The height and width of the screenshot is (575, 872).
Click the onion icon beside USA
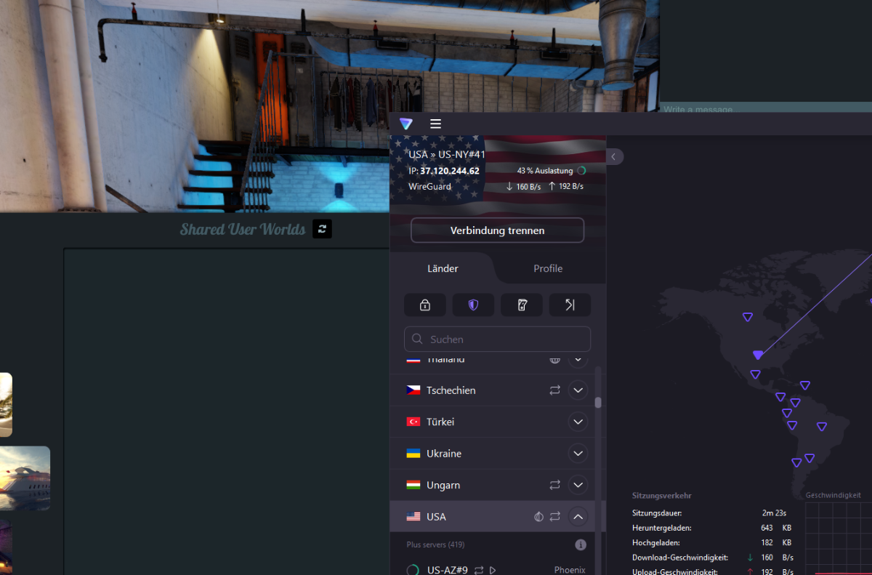click(x=538, y=516)
